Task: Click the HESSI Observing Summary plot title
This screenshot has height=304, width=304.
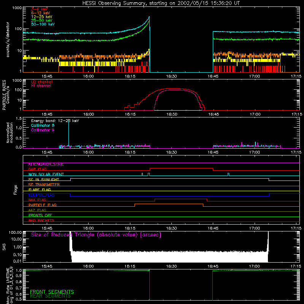Action: click(161, 3)
